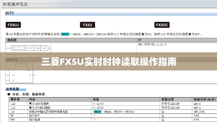
Task: Click the 位 data type in the (d) row
Action: (x=163, y=112)
